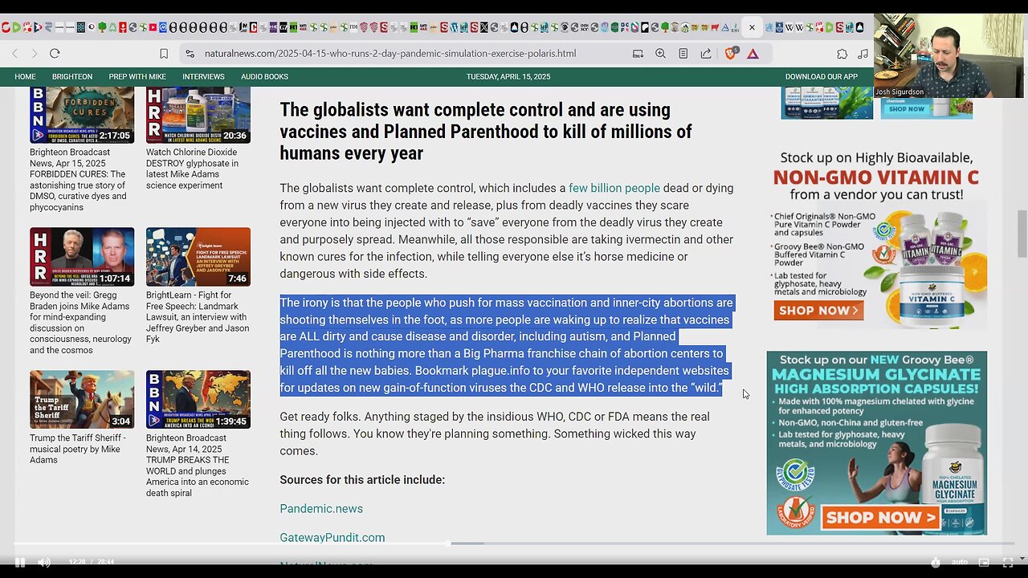Screen dimensions: 1028x578
Task: Open the video quality auto setting
Action: tap(959, 563)
